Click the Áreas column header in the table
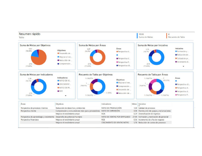The image size is (202, 156). 23,104
